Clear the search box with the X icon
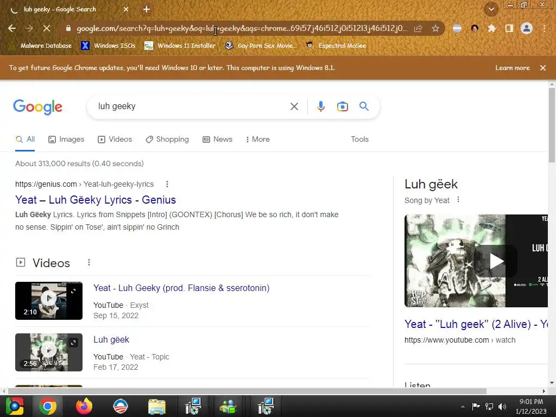 coord(294,106)
